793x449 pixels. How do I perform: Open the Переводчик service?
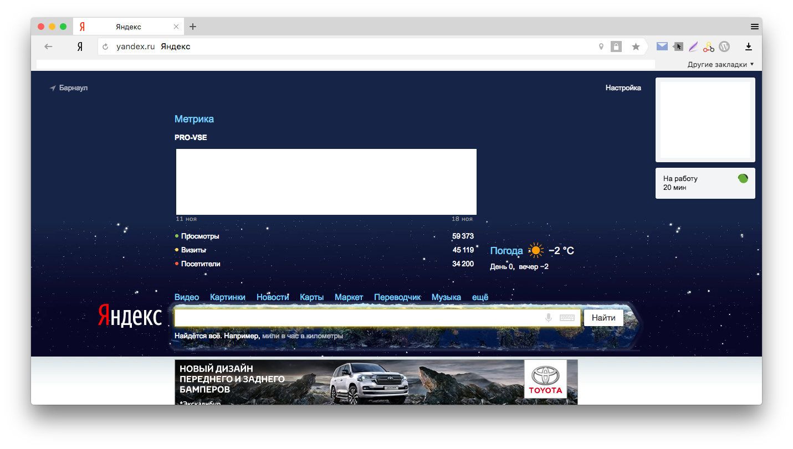click(397, 297)
